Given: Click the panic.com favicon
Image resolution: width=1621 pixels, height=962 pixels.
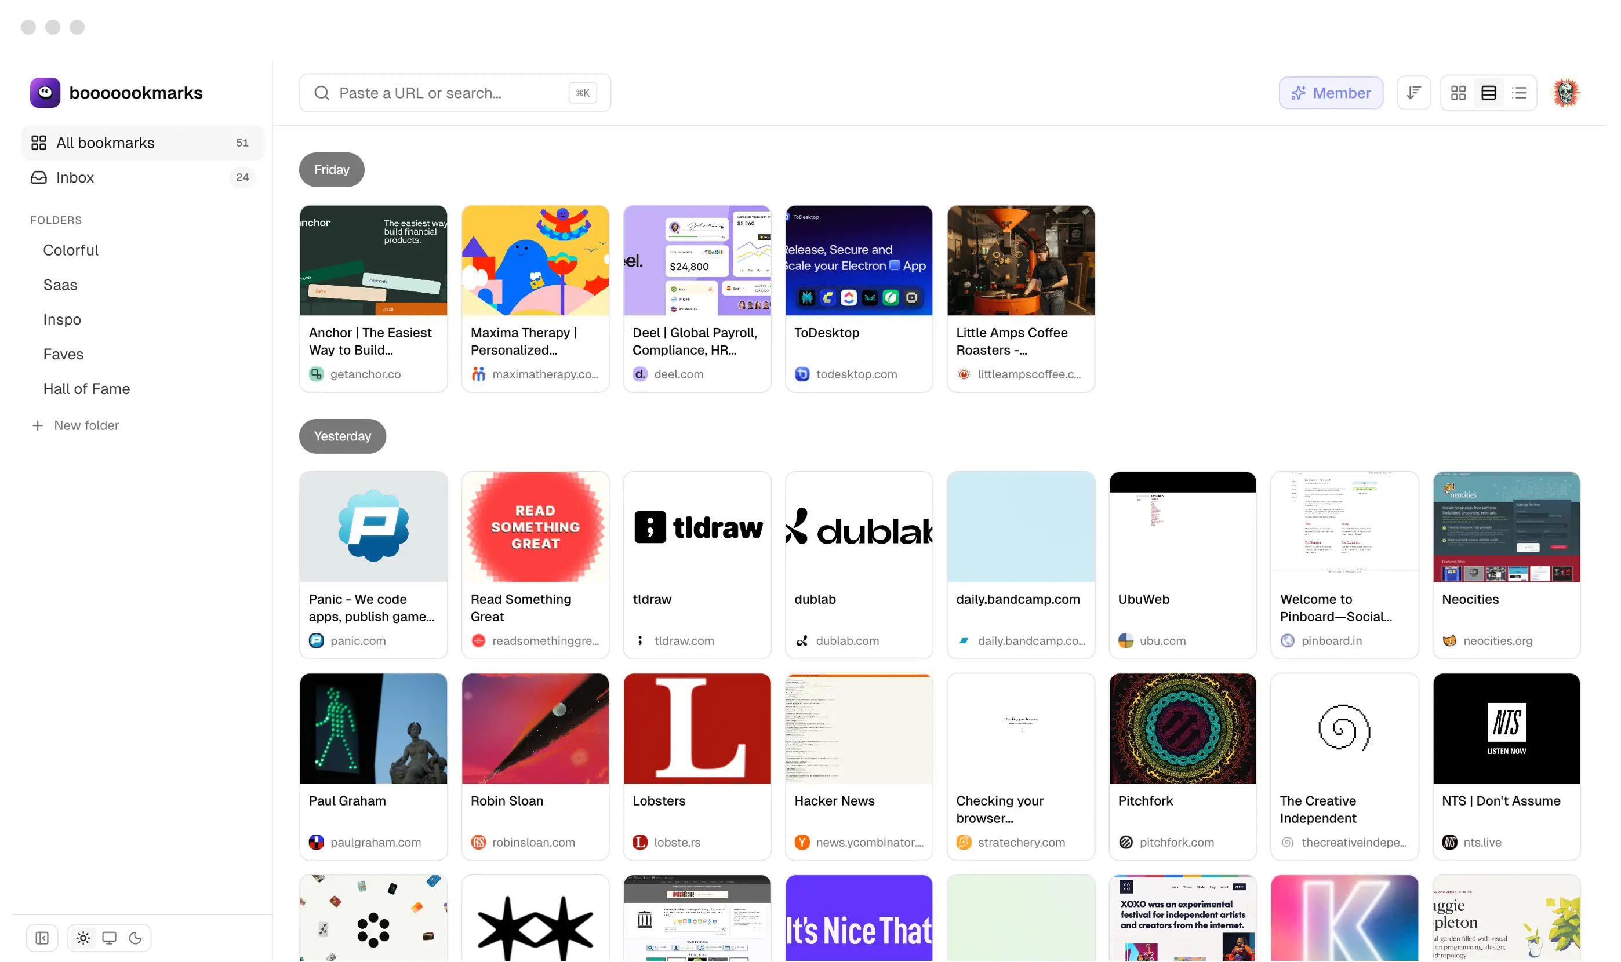Looking at the screenshot, I should [316, 640].
